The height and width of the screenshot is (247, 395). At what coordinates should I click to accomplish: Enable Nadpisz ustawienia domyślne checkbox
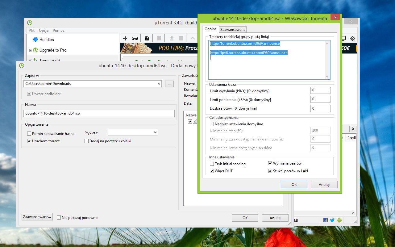coord(212,124)
